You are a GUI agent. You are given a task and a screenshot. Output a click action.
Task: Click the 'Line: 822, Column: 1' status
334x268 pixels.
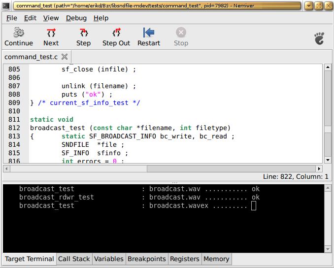pos(296,176)
